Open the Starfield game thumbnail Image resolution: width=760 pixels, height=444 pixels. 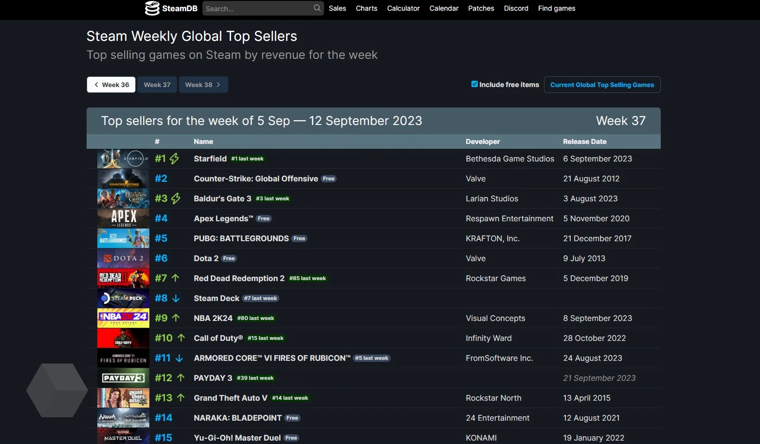click(123, 159)
